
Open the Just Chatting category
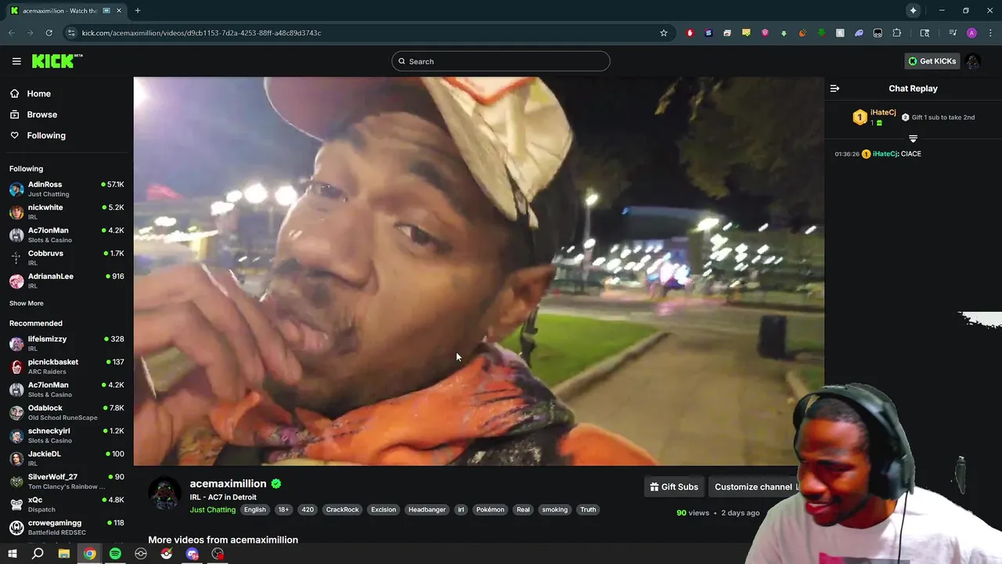(212, 509)
